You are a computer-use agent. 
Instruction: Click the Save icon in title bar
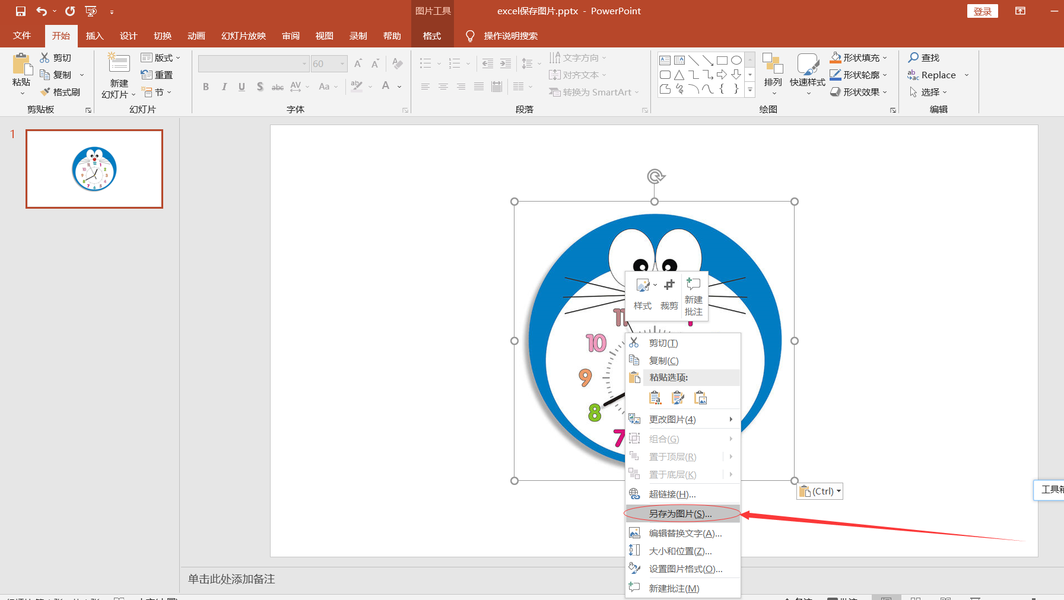[21, 11]
